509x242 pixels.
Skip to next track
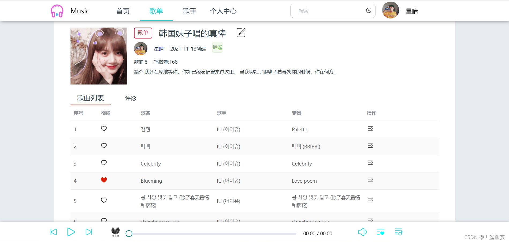89,232
